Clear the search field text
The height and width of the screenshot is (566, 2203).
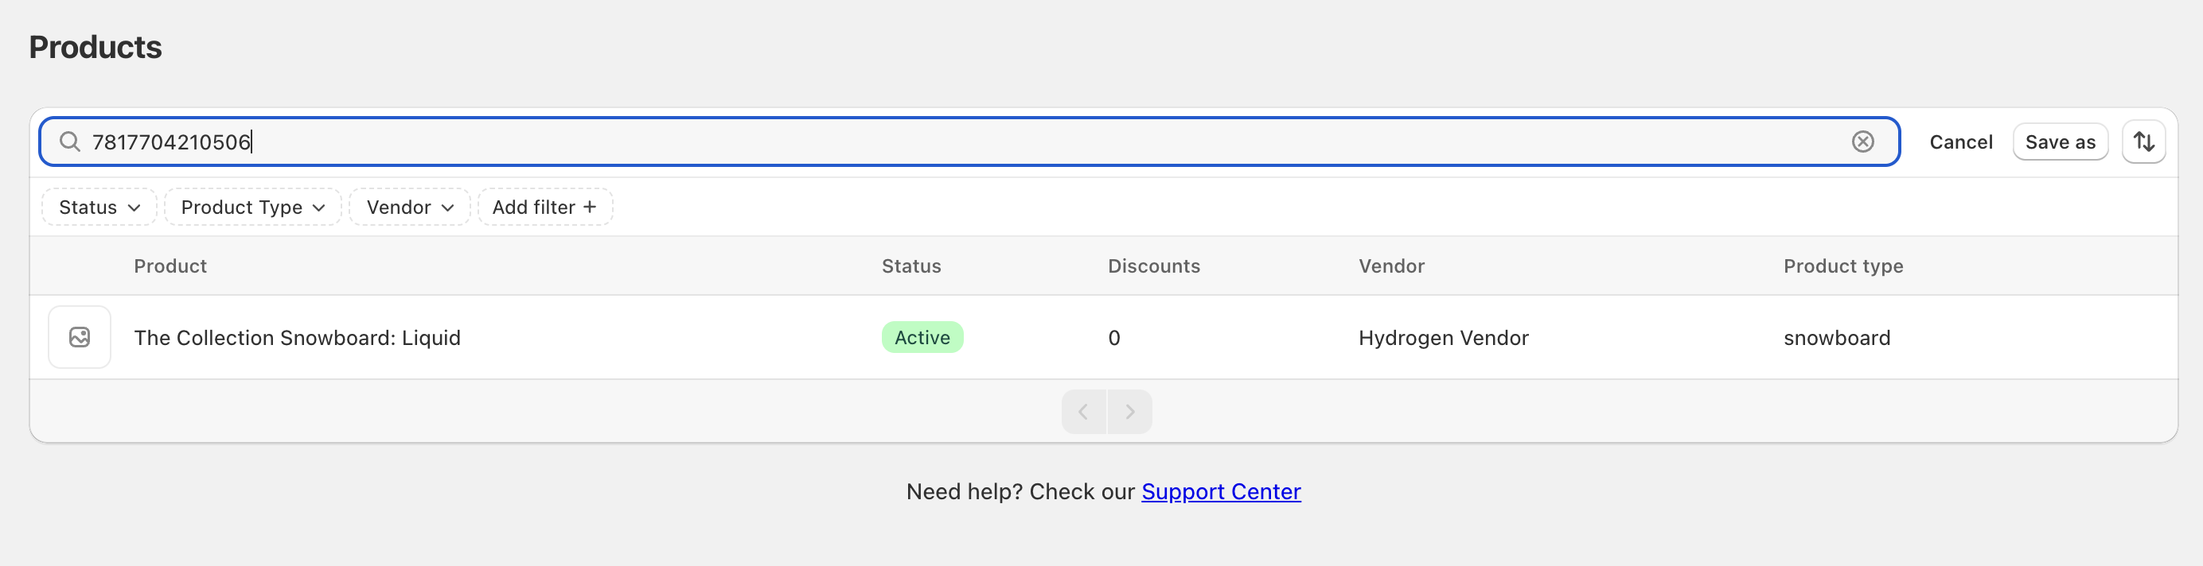[1862, 141]
